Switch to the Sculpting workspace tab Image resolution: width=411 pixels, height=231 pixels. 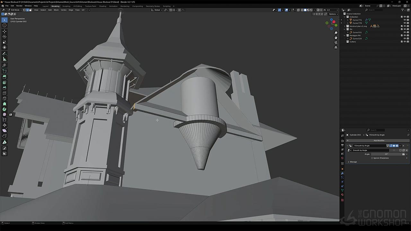click(x=66, y=6)
